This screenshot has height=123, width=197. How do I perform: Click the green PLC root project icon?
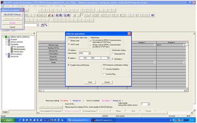tap(6, 37)
